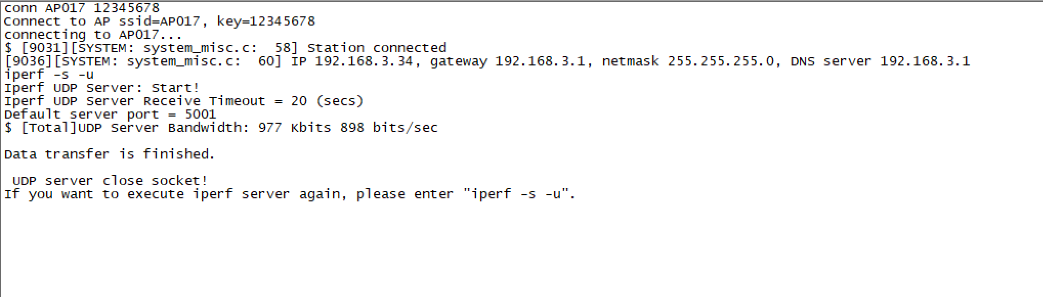
Task: Click the "conn AP017 12345678" command line
Action: point(82,8)
